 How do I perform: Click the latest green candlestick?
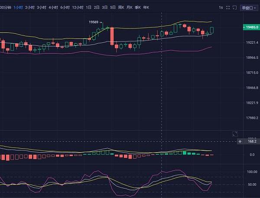[x=212, y=30]
